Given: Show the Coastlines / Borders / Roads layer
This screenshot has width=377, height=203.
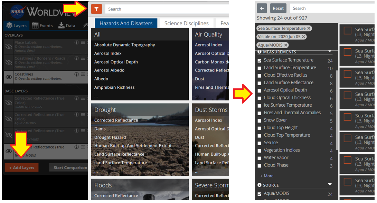Looking at the screenshot, I should coord(9,62).
